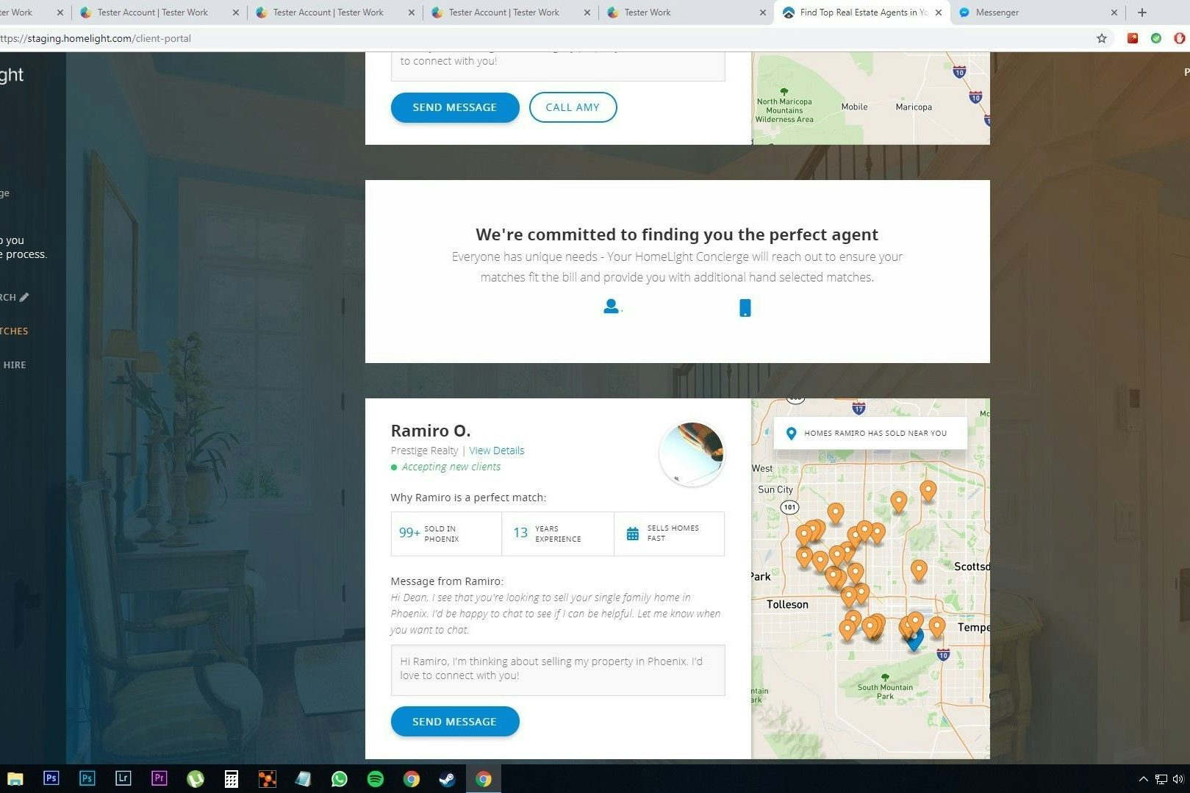The width and height of the screenshot is (1190, 793).
Task: Show hidden system tray icons
Action: (x=1142, y=779)
